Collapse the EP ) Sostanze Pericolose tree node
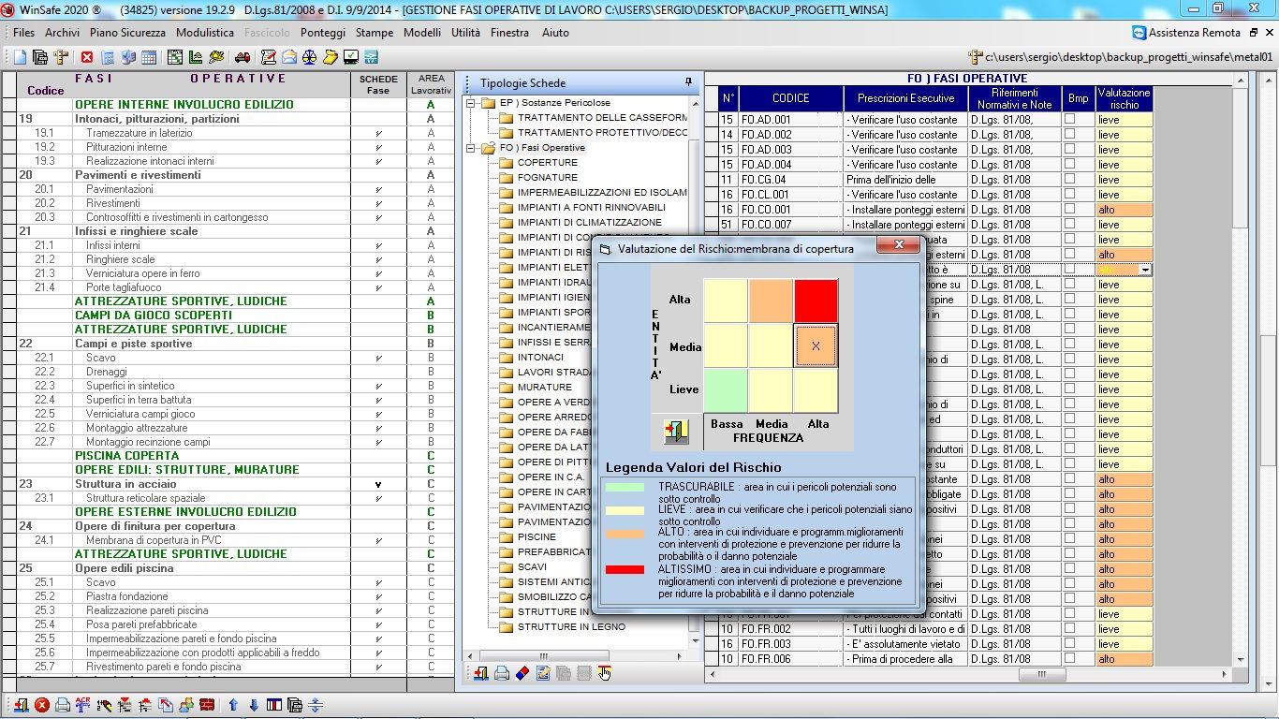 tap(472, 103)
